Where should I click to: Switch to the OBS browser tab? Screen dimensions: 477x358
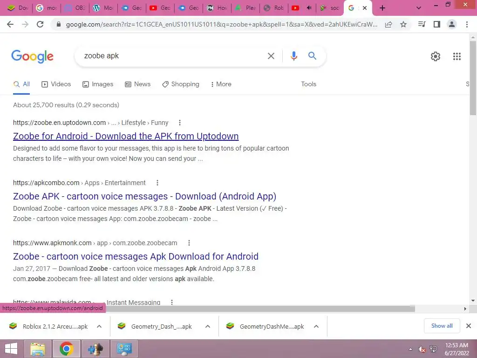[x=75, y=8]
